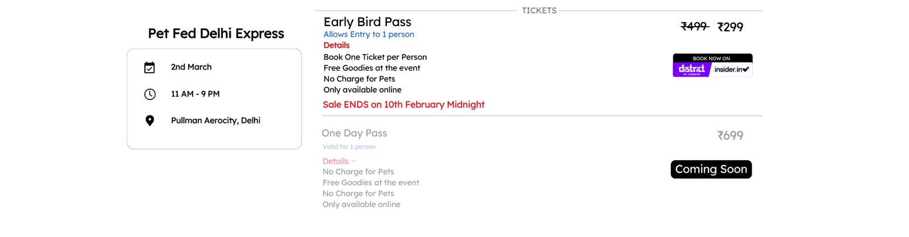Image resolution: width=909 pixels, height=237 pixels.
Task: Click the discounted ₹299 price
Action: click(730, 27)
